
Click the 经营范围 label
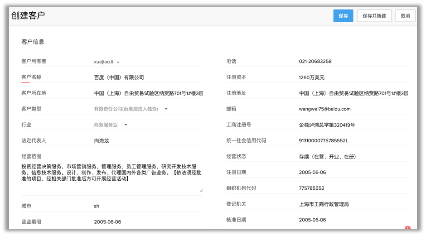(31, 156)
